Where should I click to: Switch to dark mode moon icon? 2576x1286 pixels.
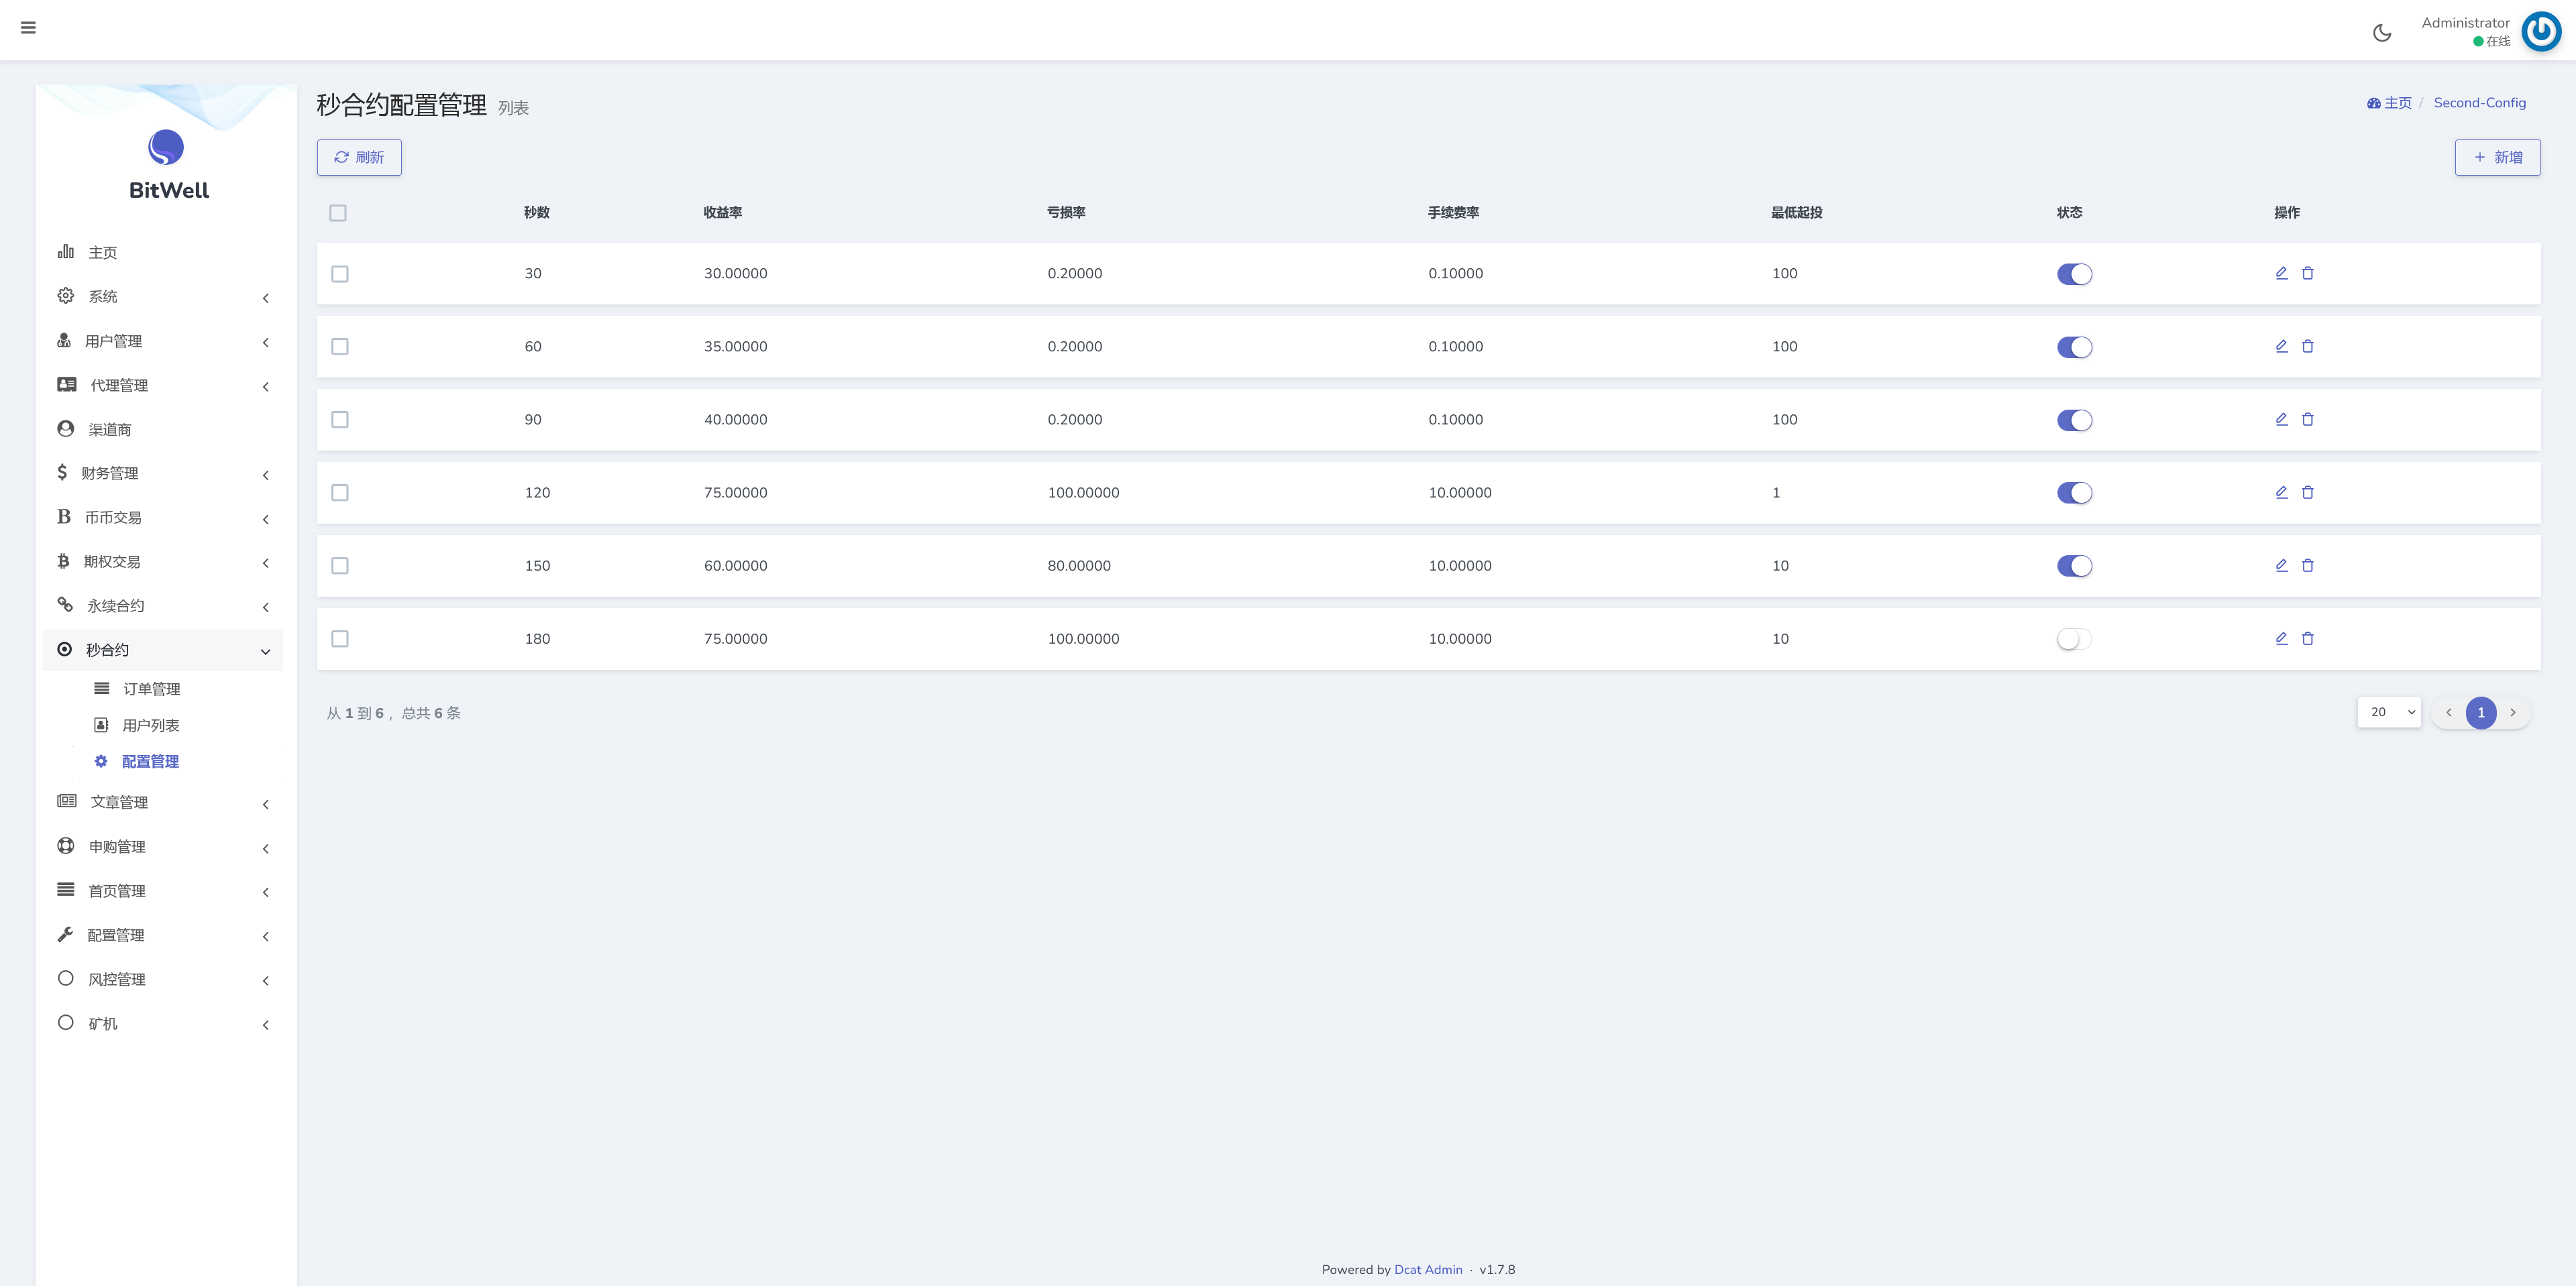[2382, 33]
